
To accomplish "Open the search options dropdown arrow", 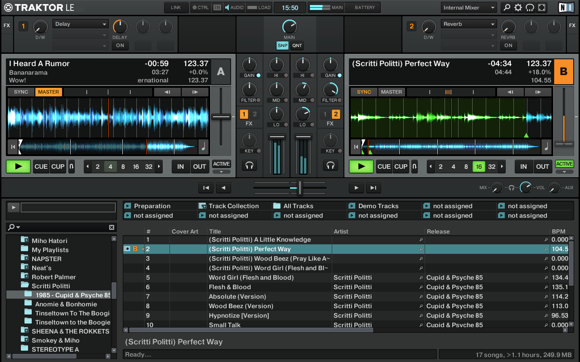I will (18, 227).
